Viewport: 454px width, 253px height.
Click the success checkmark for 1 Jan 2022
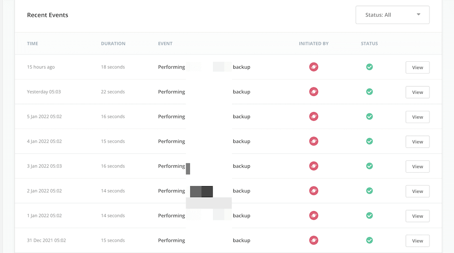click(x=370, y=216)
